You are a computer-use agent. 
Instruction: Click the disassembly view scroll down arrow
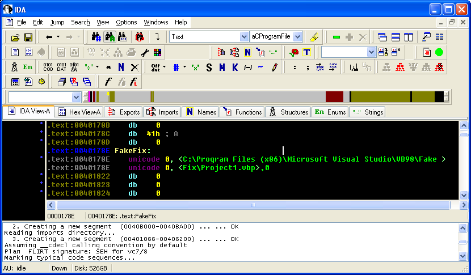pyautogui.click(x=464, y=196)
